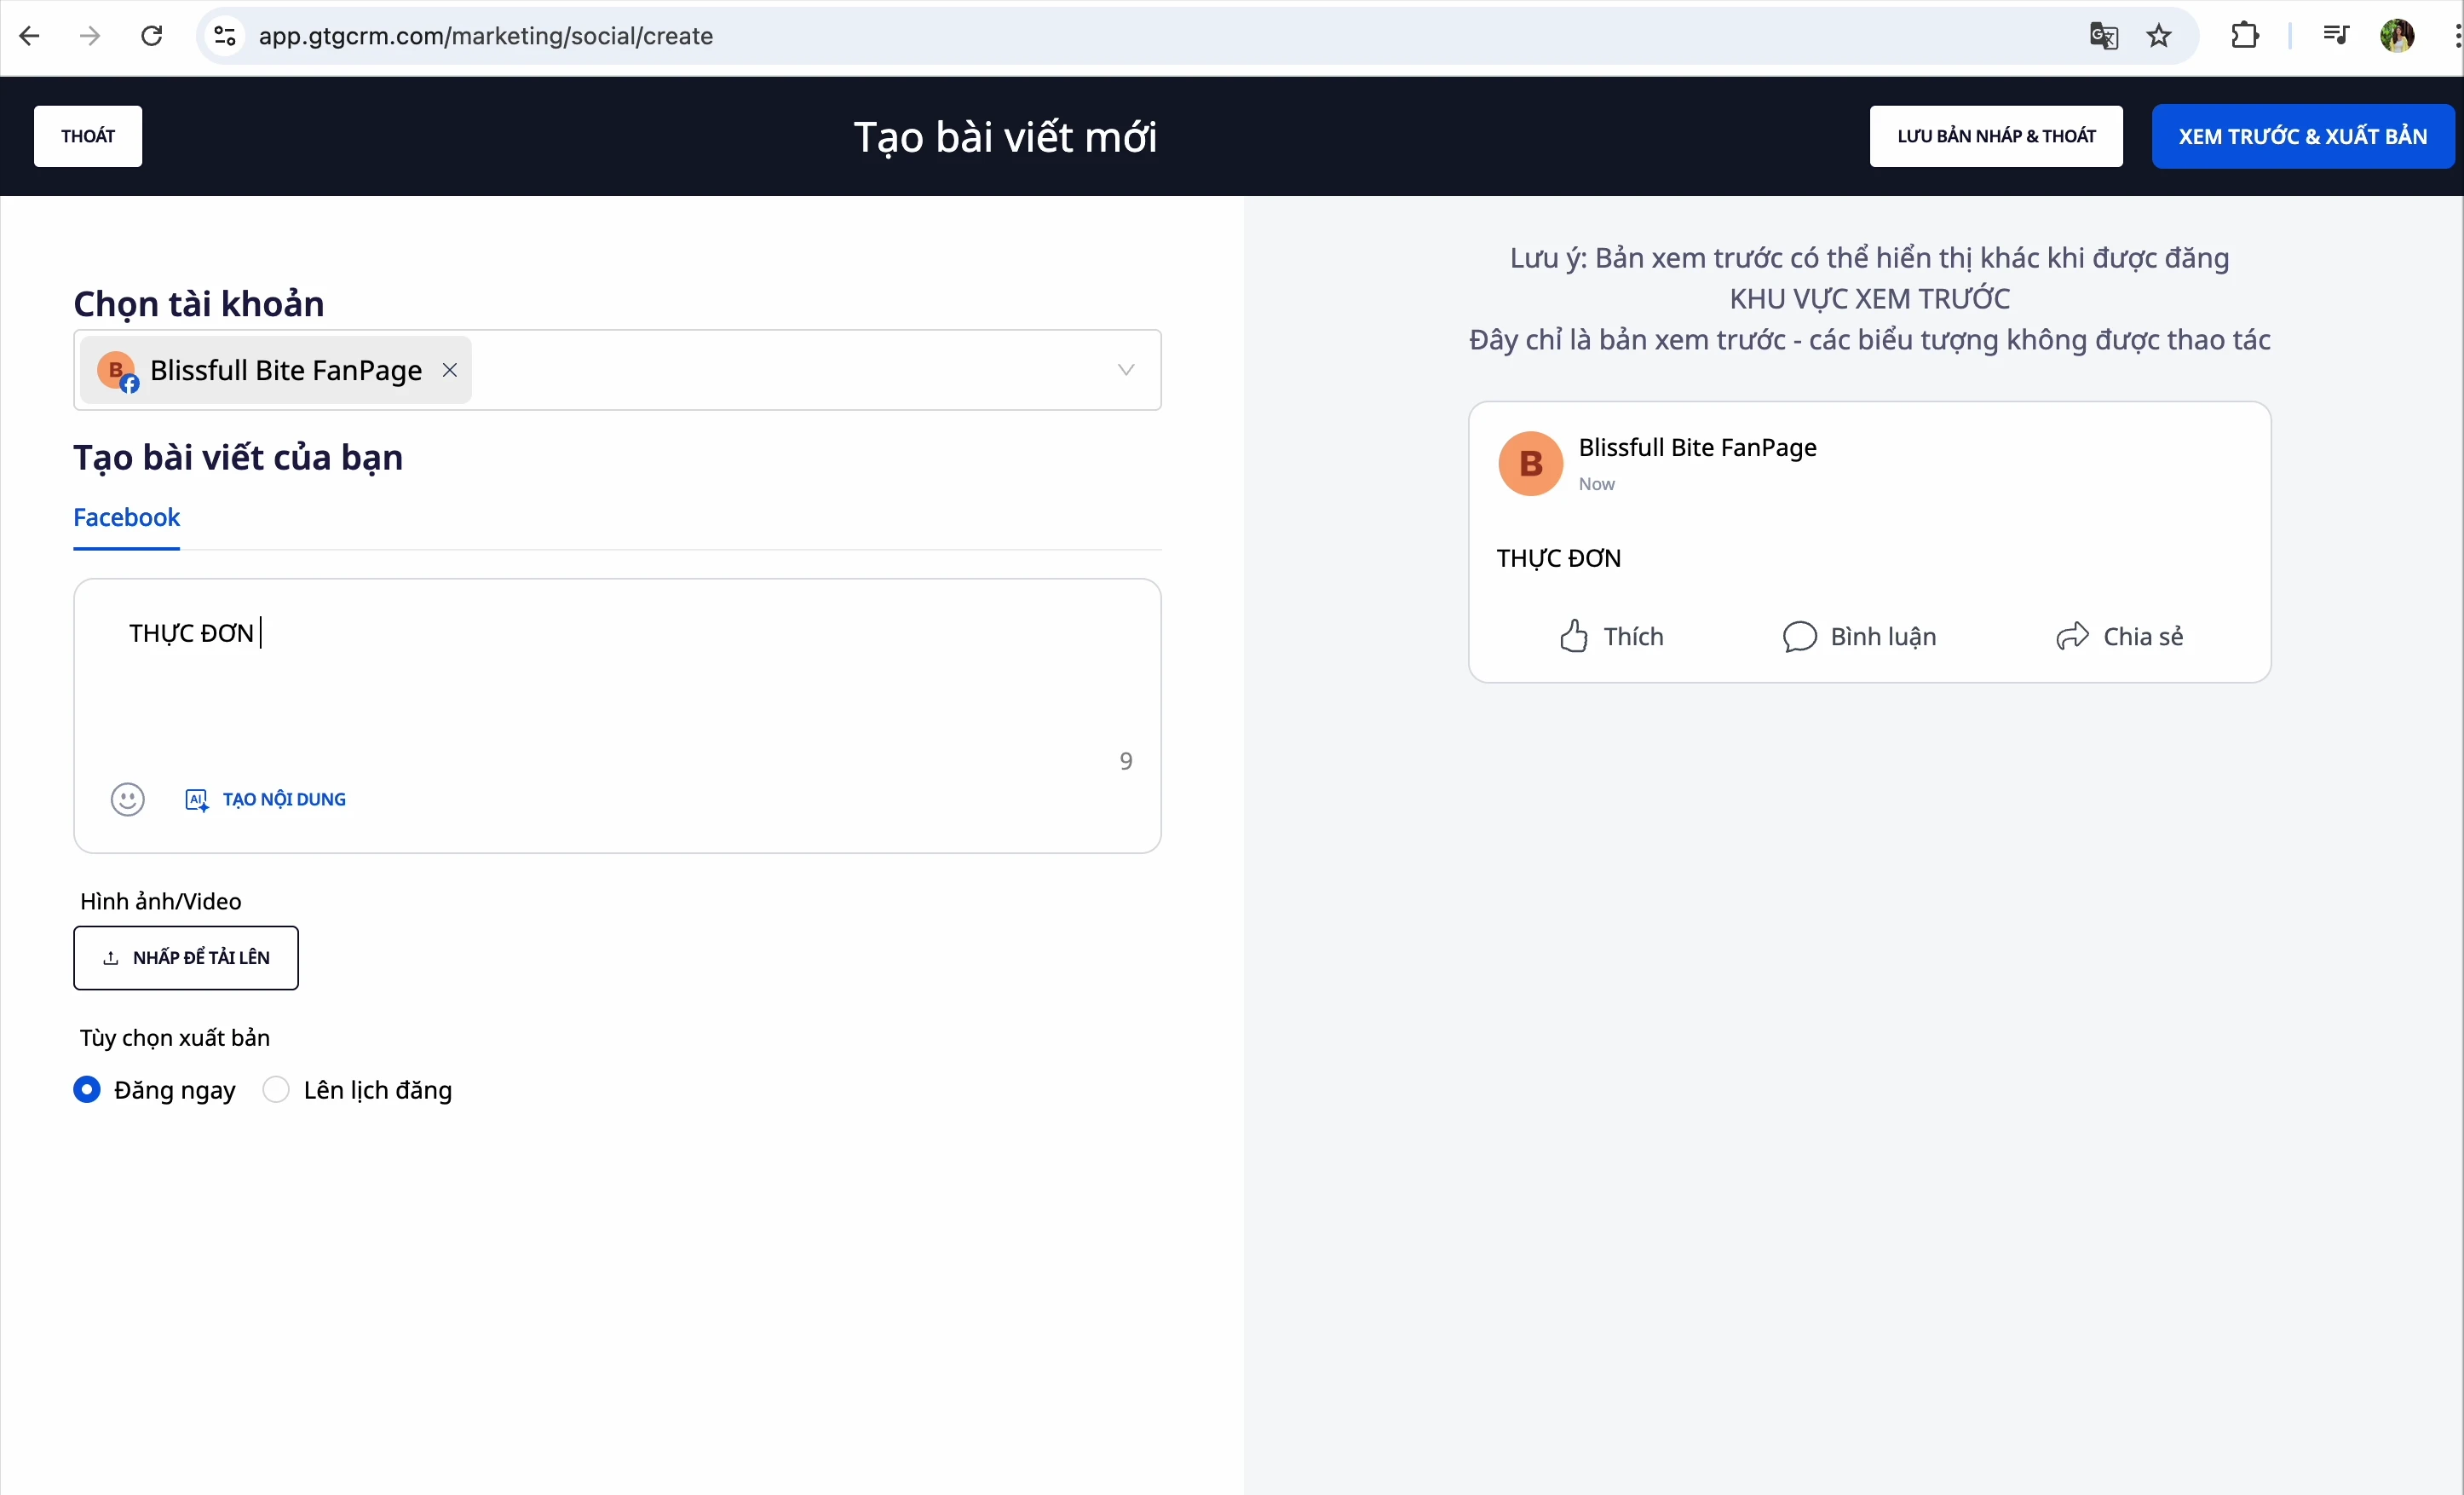Click NHẤP ĐỂ TẢI LÊN to upload media
This screenshot has height=1495, width=2464.
coord(186,958)
